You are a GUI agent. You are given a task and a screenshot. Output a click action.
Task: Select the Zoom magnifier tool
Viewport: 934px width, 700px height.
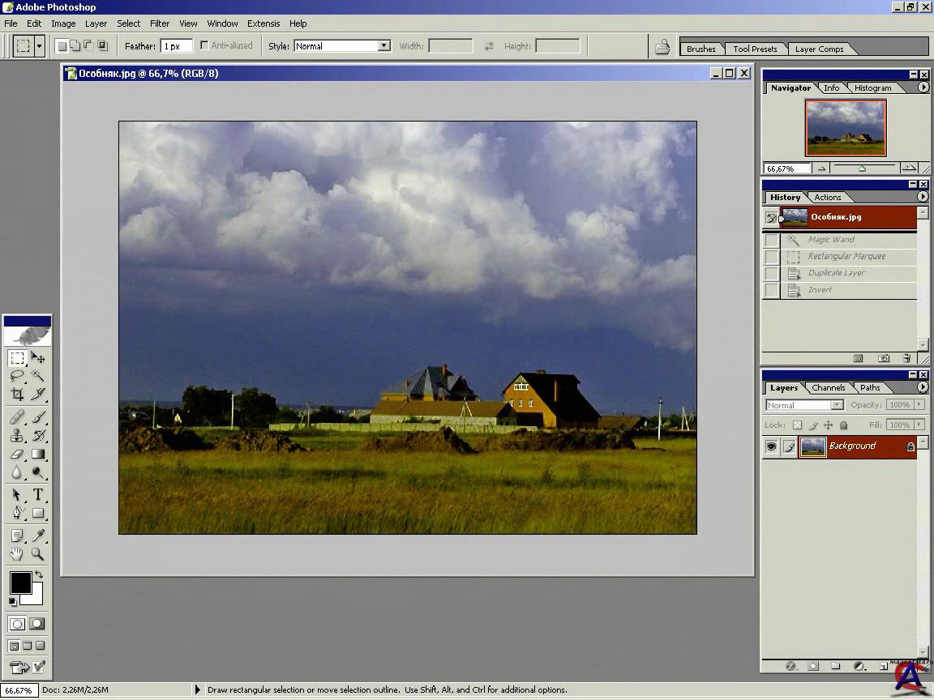click(x=38, y=554)
